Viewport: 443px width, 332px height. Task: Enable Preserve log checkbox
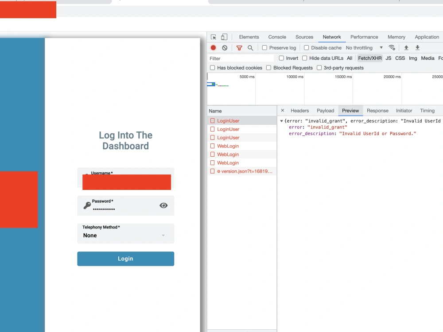(x=264, y=48)
